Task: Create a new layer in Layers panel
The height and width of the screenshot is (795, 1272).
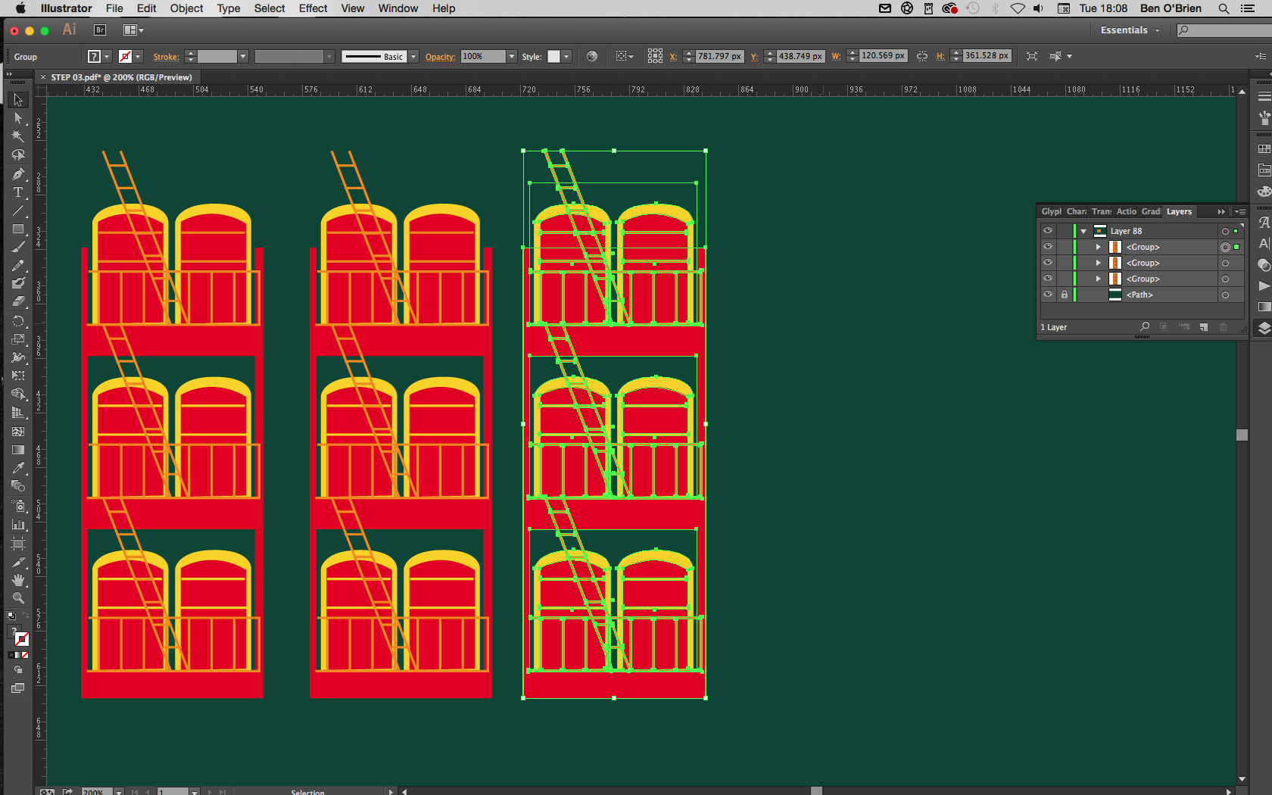Action: tap(1204, 327)
